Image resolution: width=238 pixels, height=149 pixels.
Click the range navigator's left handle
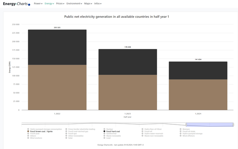pyautogui.click(x=186, y=125)
